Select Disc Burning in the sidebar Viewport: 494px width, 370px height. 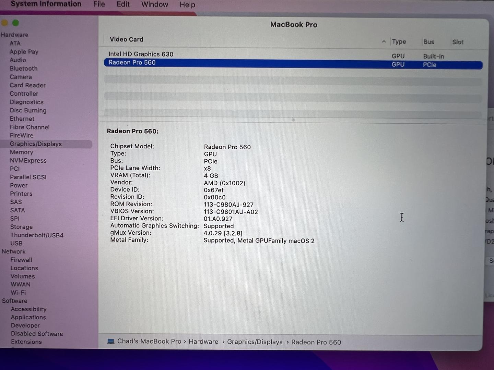click(x=28, y=110)
